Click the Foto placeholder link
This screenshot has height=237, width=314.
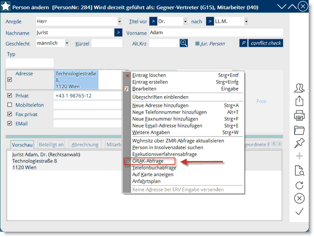[262, 101]
